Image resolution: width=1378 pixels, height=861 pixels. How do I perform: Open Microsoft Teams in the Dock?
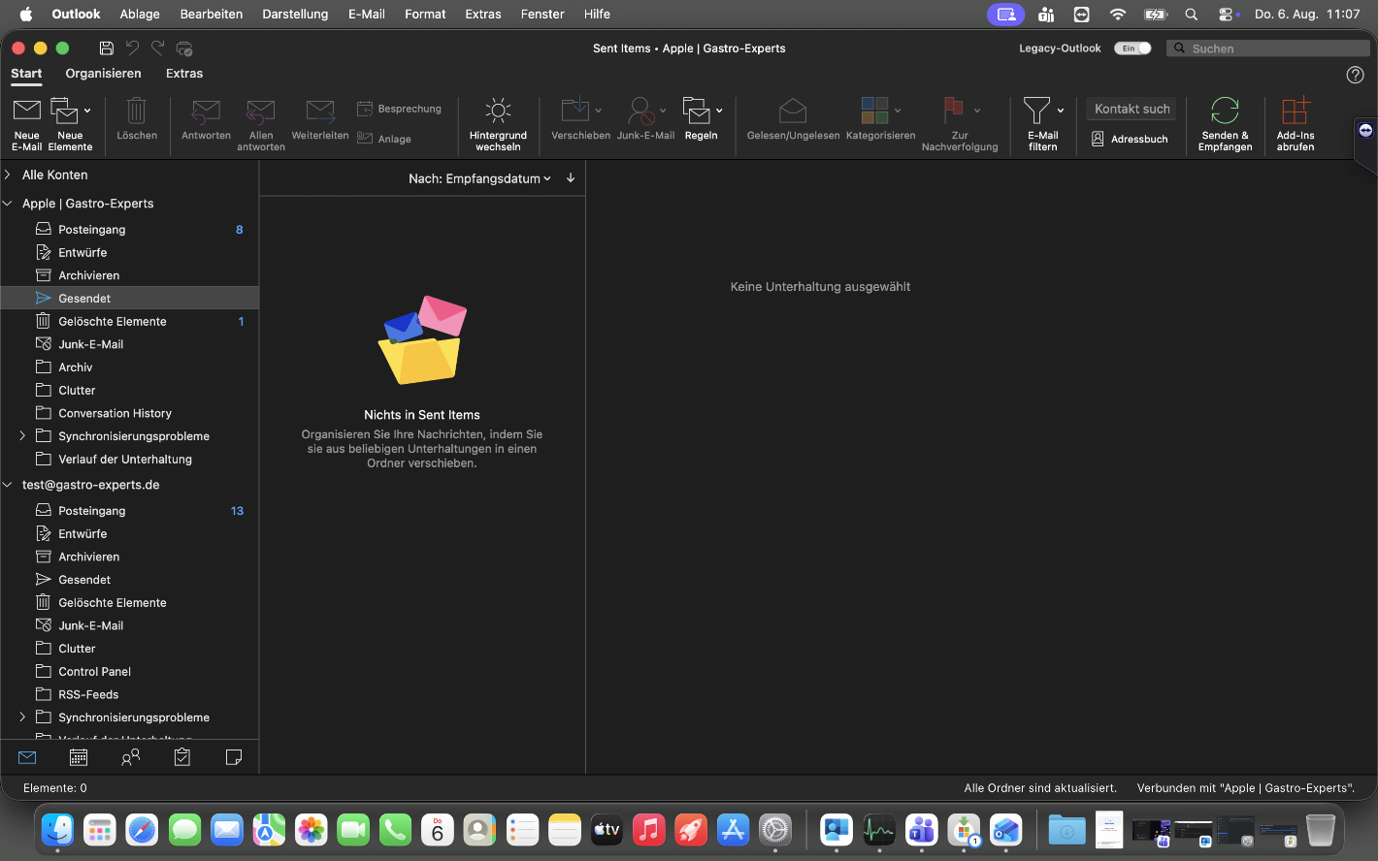click(921, 830)
